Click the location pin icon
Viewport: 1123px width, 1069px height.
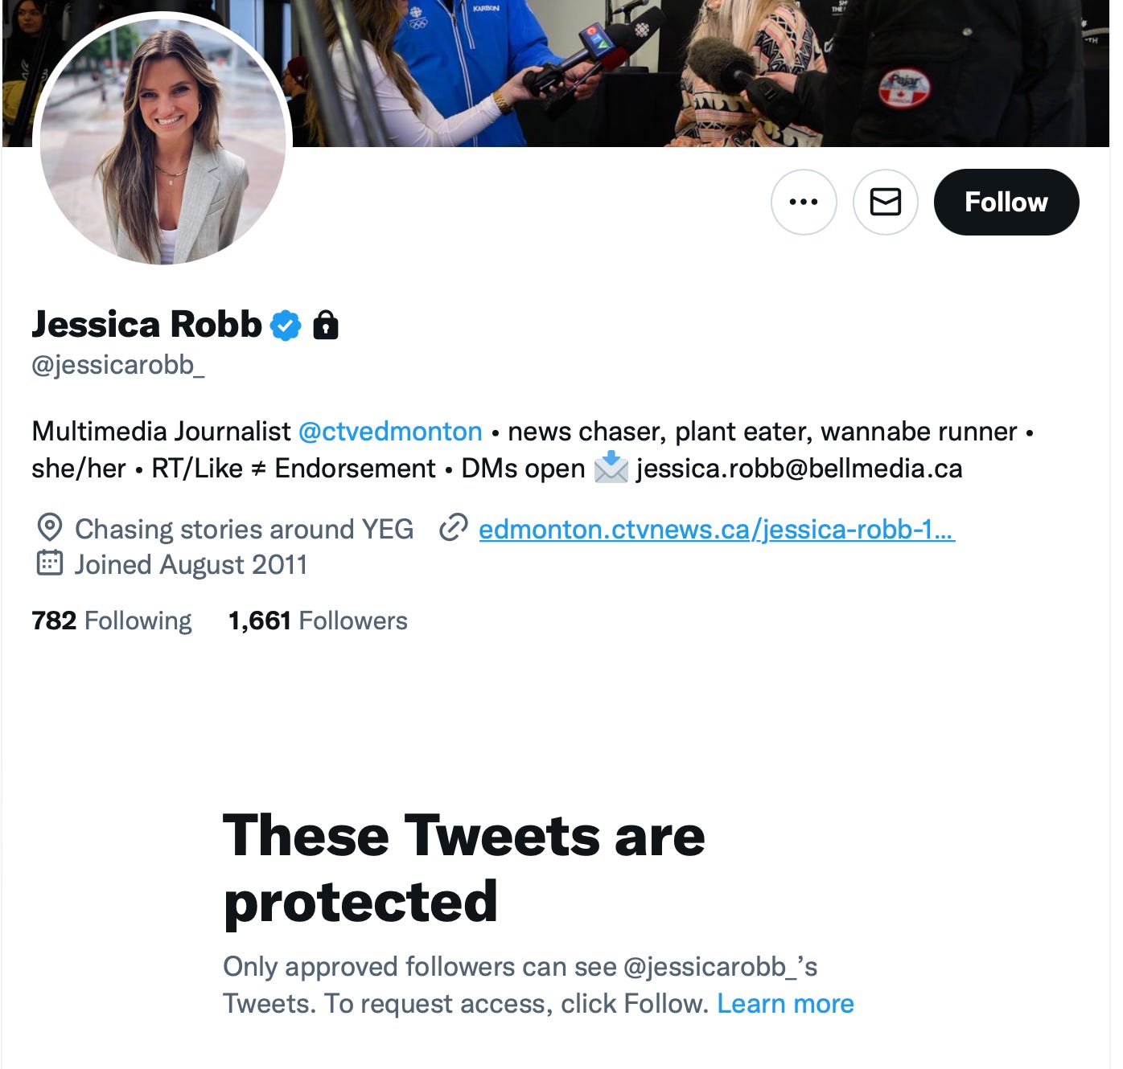pos(50,528)
